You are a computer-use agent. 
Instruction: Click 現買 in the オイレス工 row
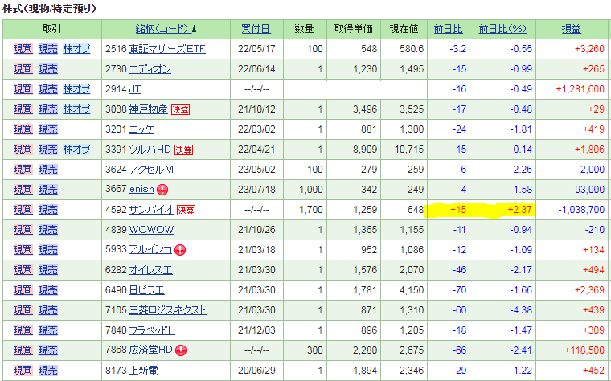tap(23, 270)
